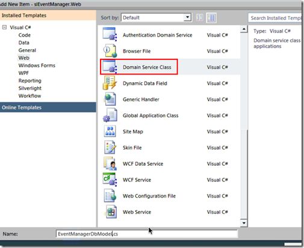
Task: Click the "Global Application Class" label
Action: tap(150, 115)
